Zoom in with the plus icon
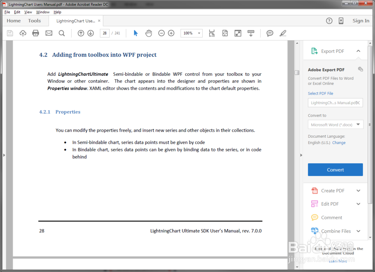Image resolution: width=375 pixels, height=272 pixels. (x=171, y=33)
